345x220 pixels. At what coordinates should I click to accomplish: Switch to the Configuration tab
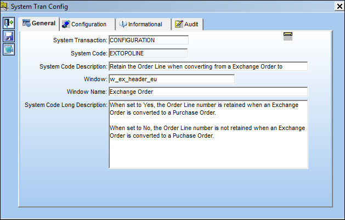[88, 24]
